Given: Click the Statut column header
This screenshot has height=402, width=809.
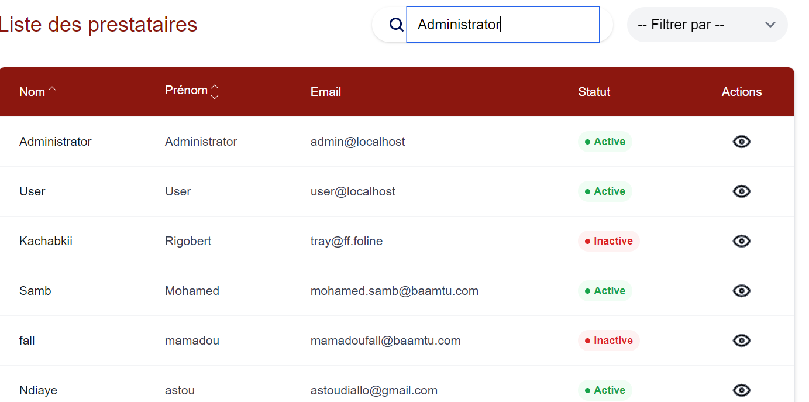Looking at the screenshot, I should (594, 92).
